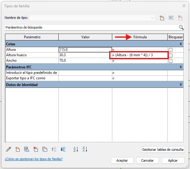Click the Fórmula column header

pyautogui.click(x=139, y=37)
